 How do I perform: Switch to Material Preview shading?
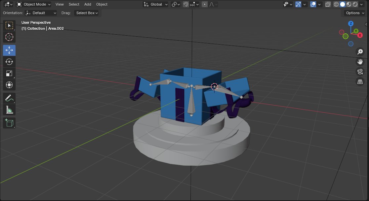(349, 4)
